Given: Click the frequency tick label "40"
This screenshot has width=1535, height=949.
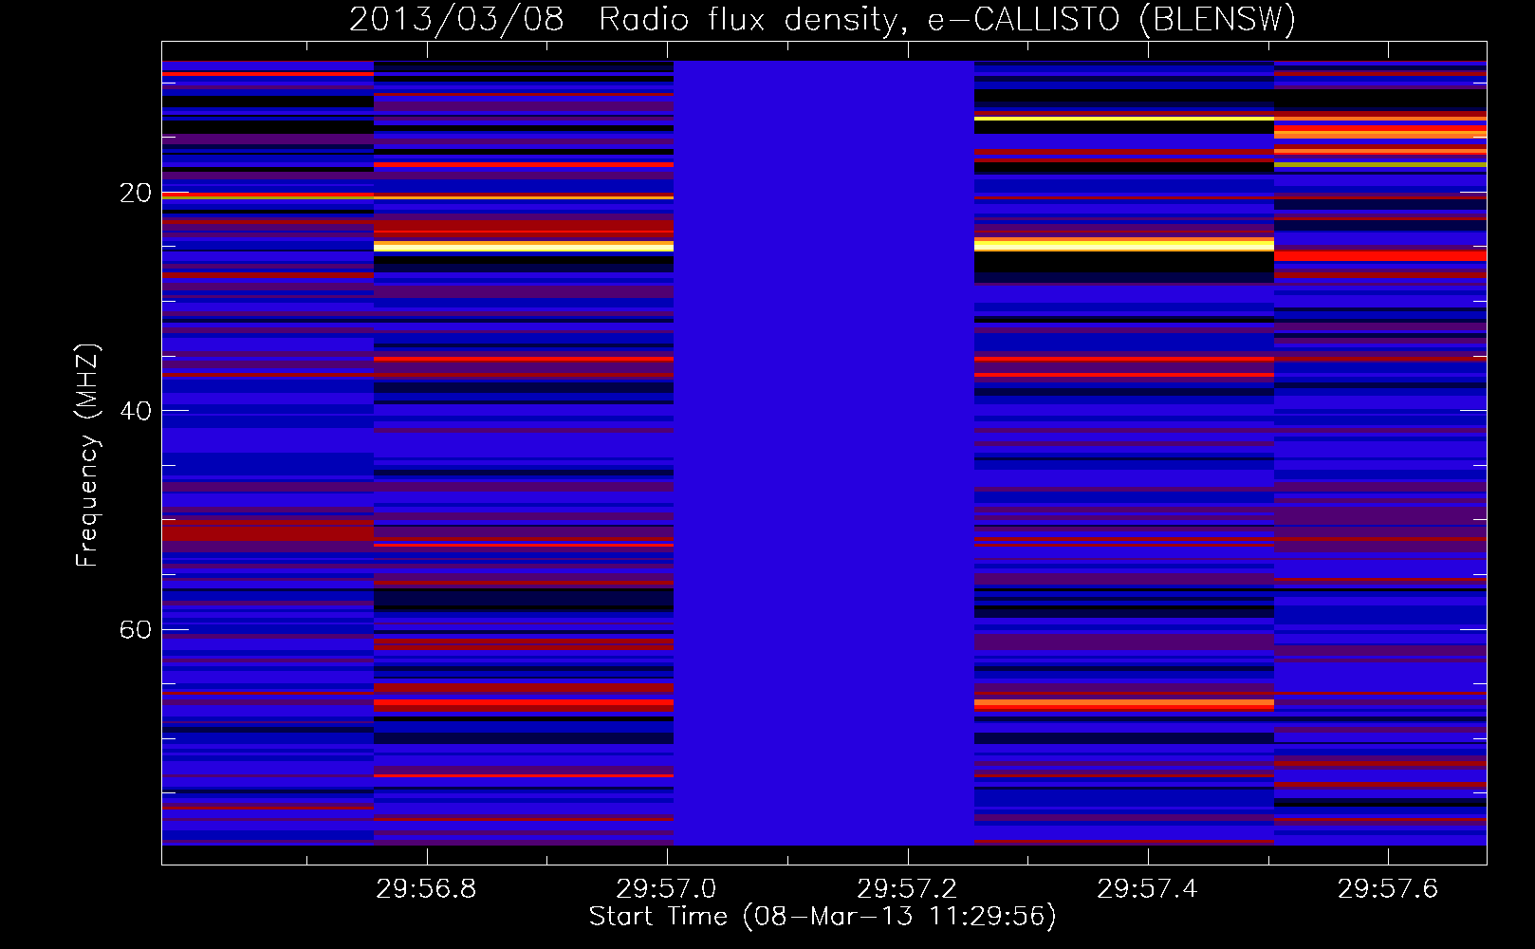Looking at the screenshot, I should [x=135, y=411].
